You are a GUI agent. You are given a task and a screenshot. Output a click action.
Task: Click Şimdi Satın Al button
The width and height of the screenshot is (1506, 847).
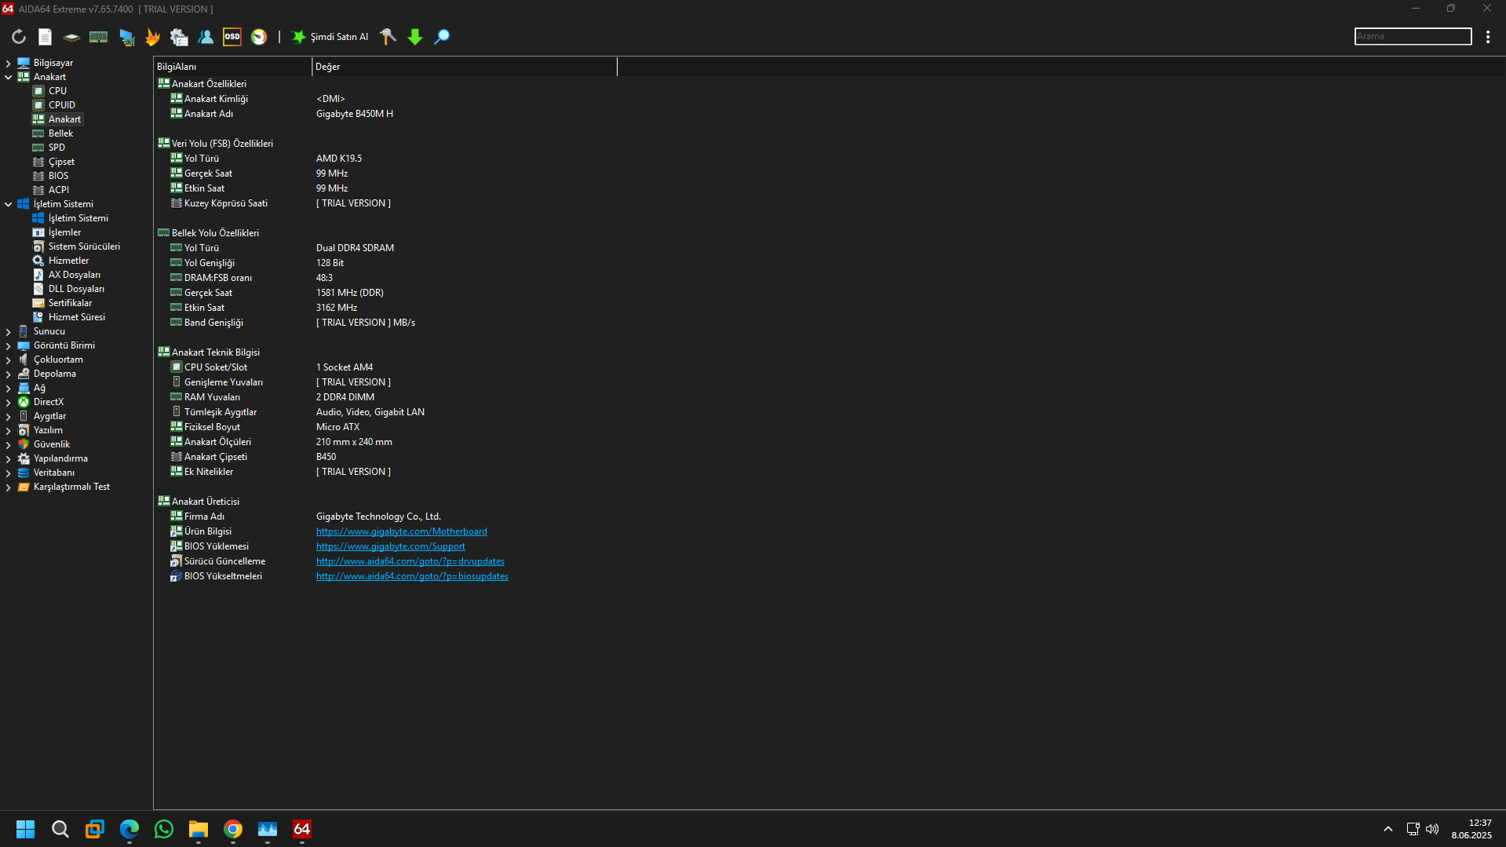330,37
